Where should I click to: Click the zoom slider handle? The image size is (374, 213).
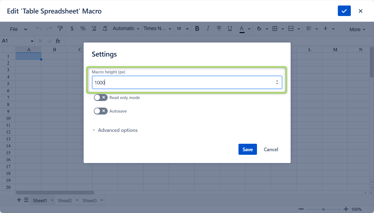click(x=323, y=209)
